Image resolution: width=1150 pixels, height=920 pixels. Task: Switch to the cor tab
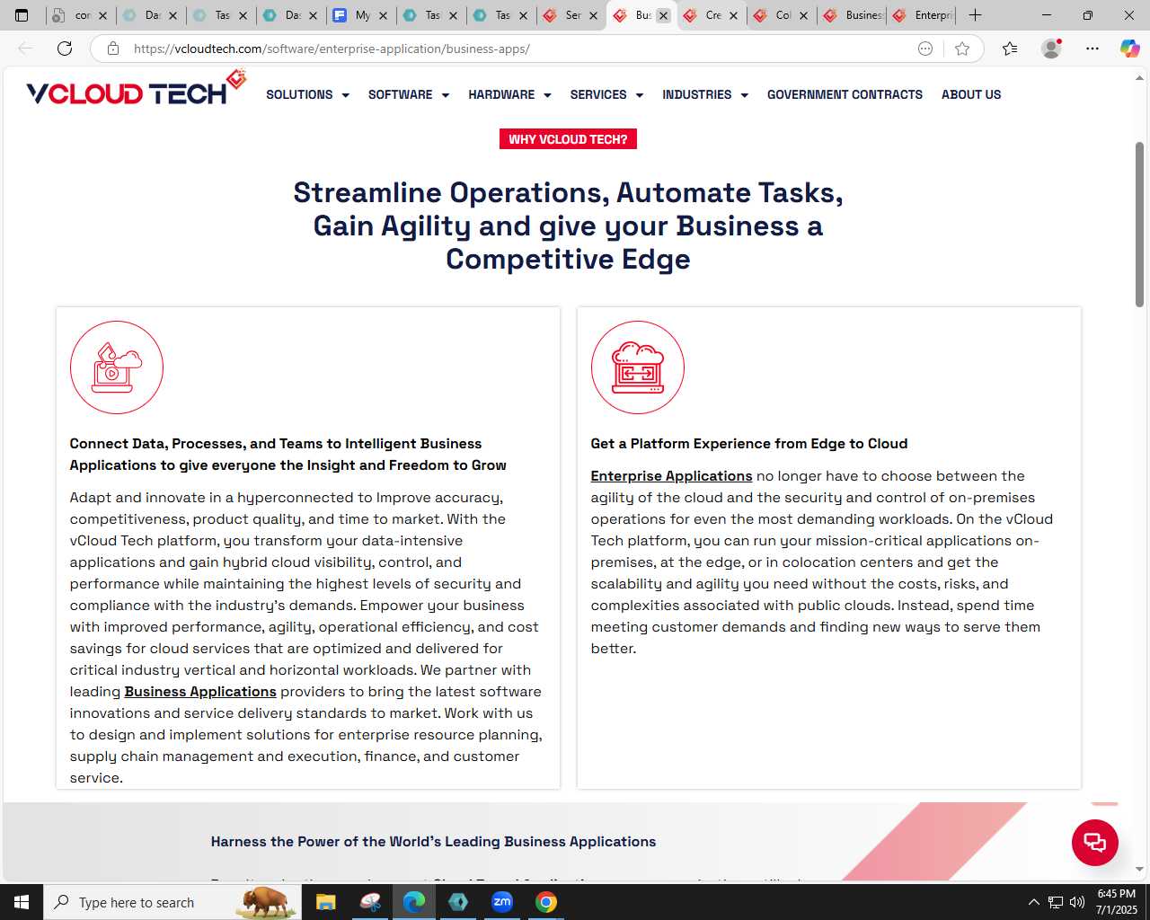pos(81,15)
